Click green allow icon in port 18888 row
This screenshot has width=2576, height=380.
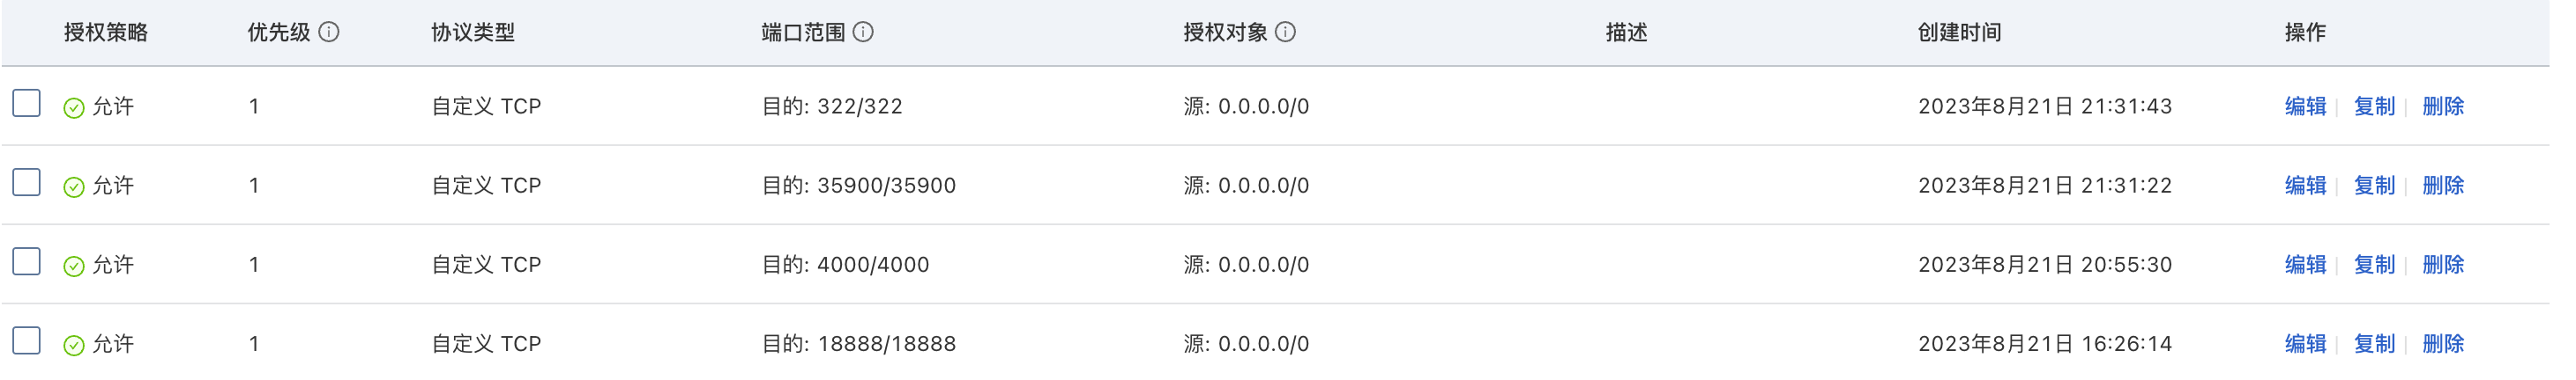(74, 345)
